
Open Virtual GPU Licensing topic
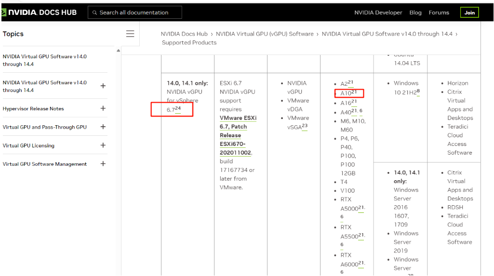tap(28, 146)
